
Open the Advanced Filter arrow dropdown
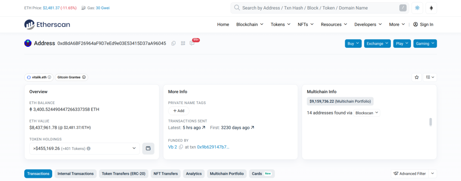click(x=433, y=174)
